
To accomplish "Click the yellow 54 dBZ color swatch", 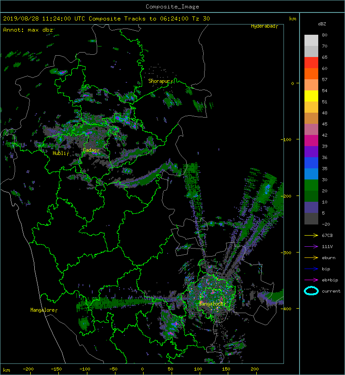I will 311,96.
